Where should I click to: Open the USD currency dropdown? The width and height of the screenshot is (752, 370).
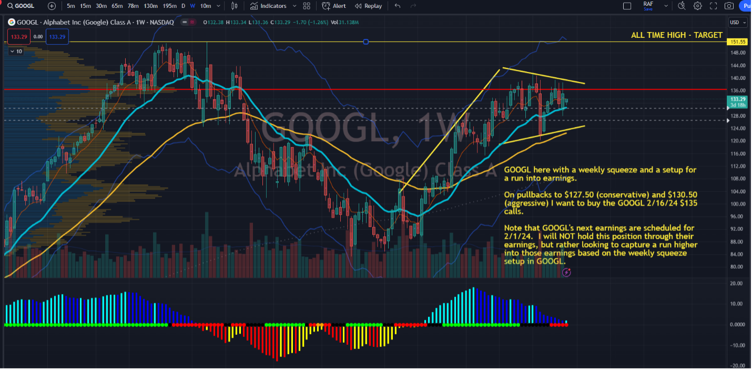point(738,22)
